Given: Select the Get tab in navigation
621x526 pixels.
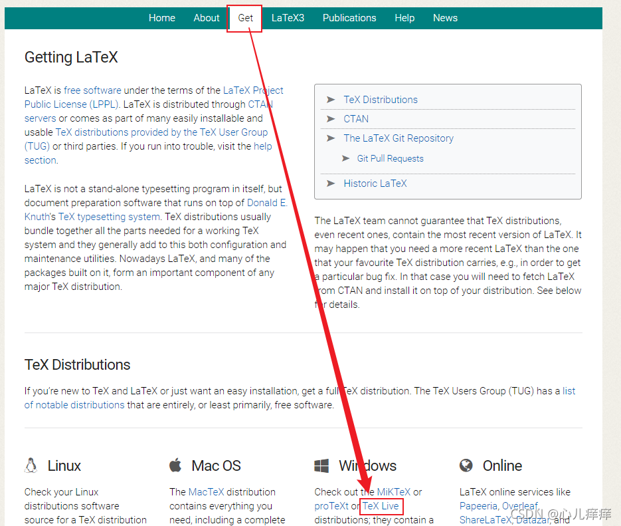Looking at the screenshot, I should [x=245, y=18].
